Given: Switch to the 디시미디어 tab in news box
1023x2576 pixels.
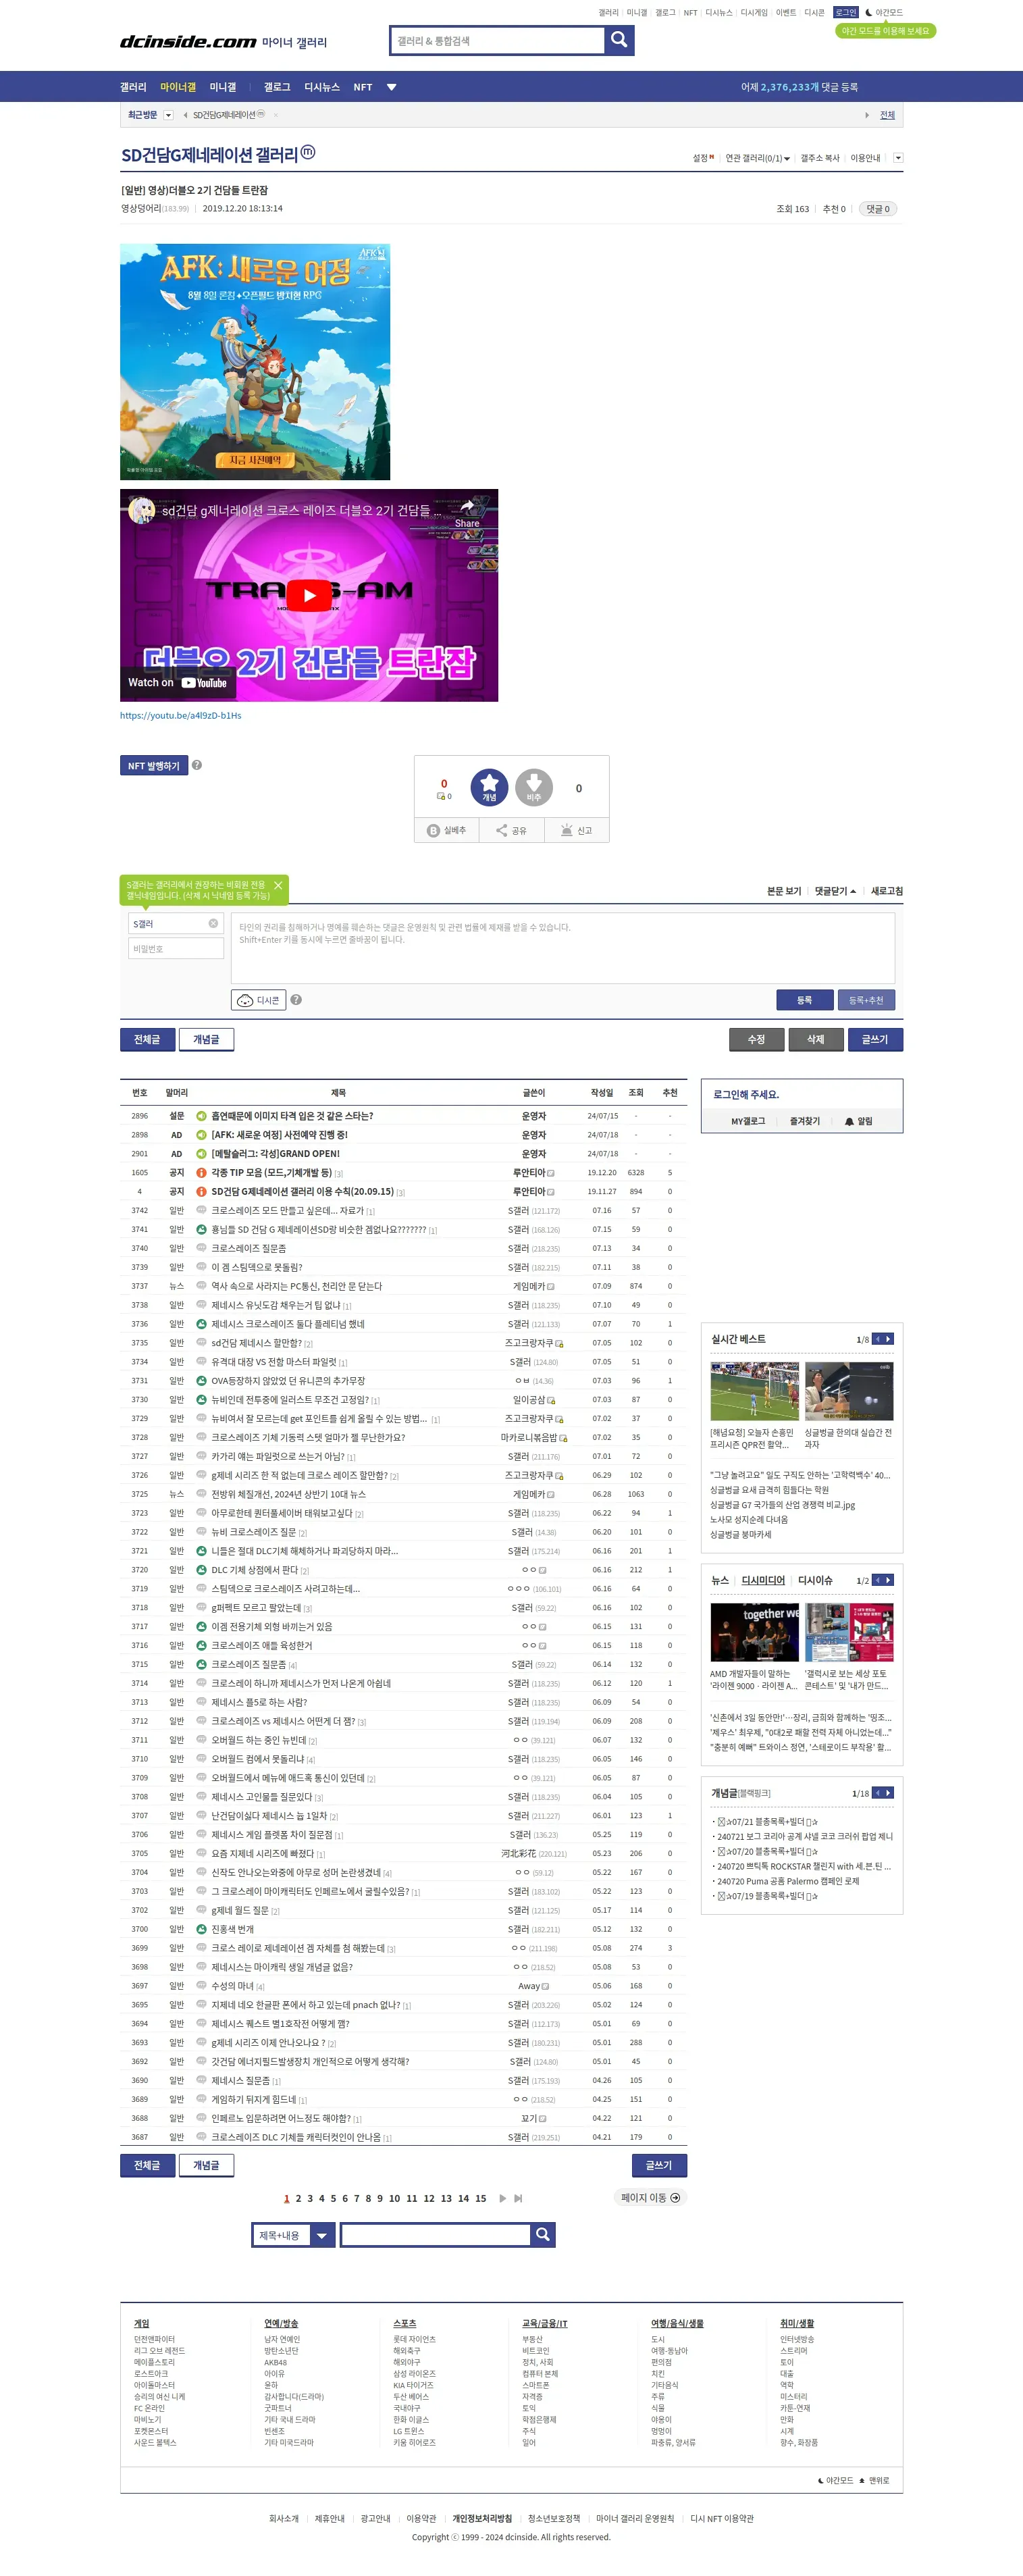Looking at the screenshot, I should pyautogui.click(x=763, y=1580).
